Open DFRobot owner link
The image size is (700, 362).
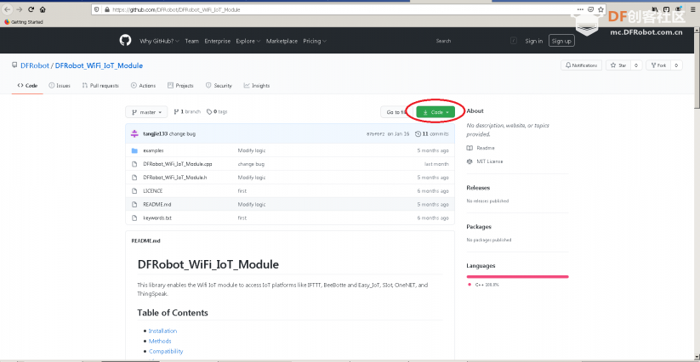(x=35, y=65)
